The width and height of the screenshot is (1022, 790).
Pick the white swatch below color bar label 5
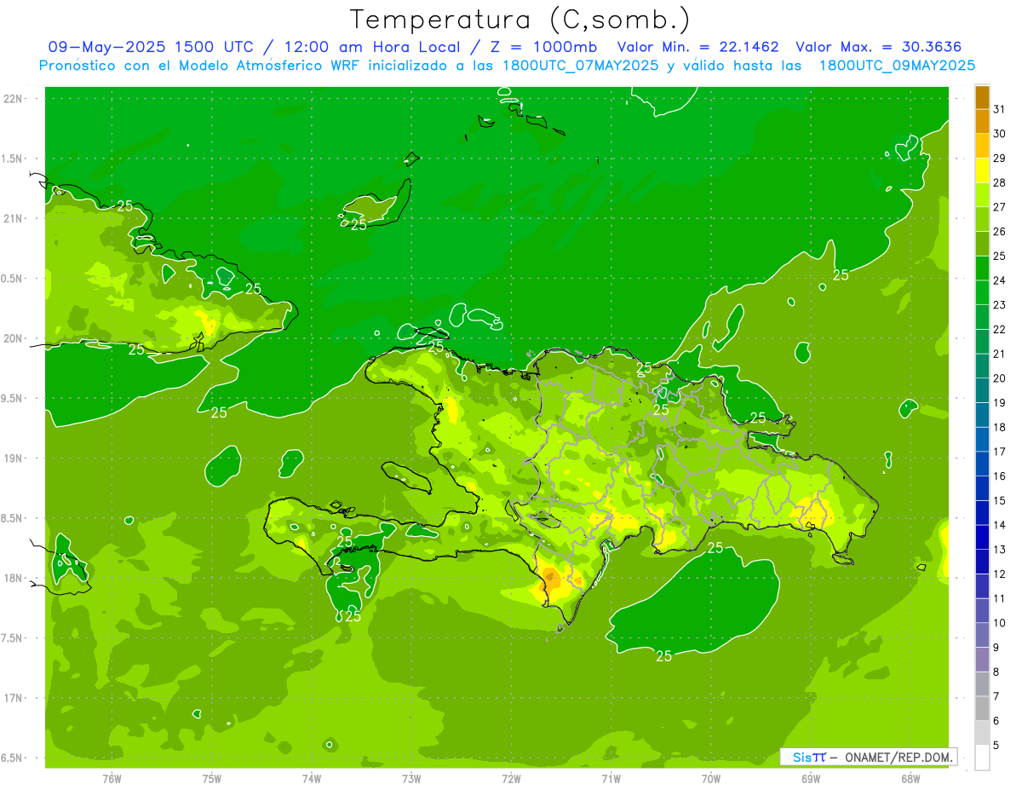982,758
